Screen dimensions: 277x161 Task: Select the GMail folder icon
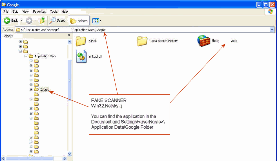click(81, 41)
